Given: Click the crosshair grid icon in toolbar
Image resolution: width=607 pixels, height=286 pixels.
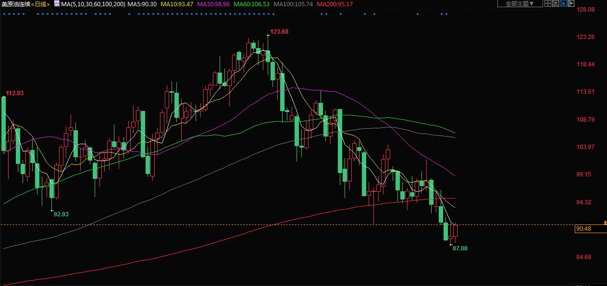Looking at the screenshot, I should [x=547, y=4].
